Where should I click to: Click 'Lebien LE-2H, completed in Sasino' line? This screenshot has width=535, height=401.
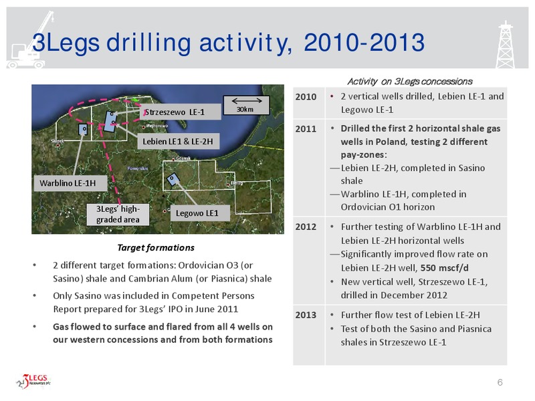point(413,168)
